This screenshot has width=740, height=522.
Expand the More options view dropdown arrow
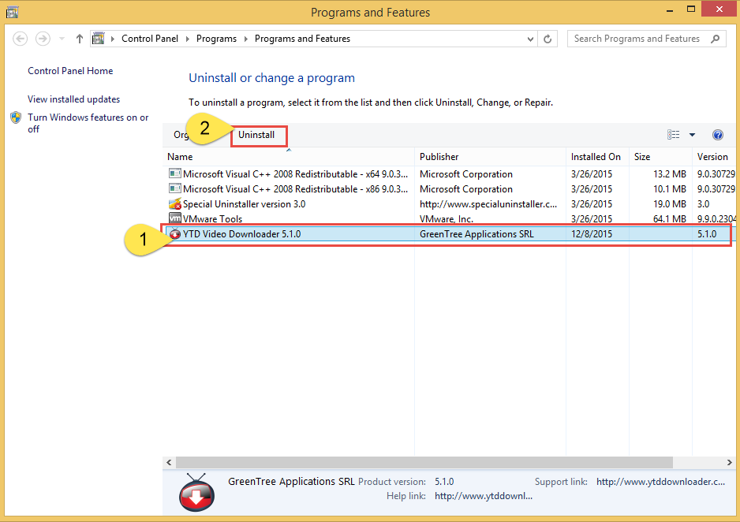tap(692, 135)
